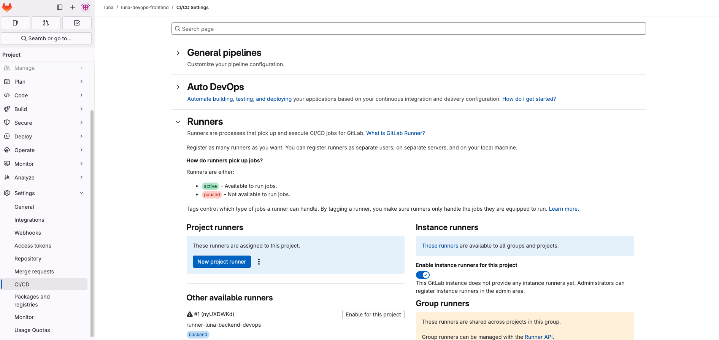Open the user avatar menu
The height and width of the screenshot is (340, 719).
point(86,7)
